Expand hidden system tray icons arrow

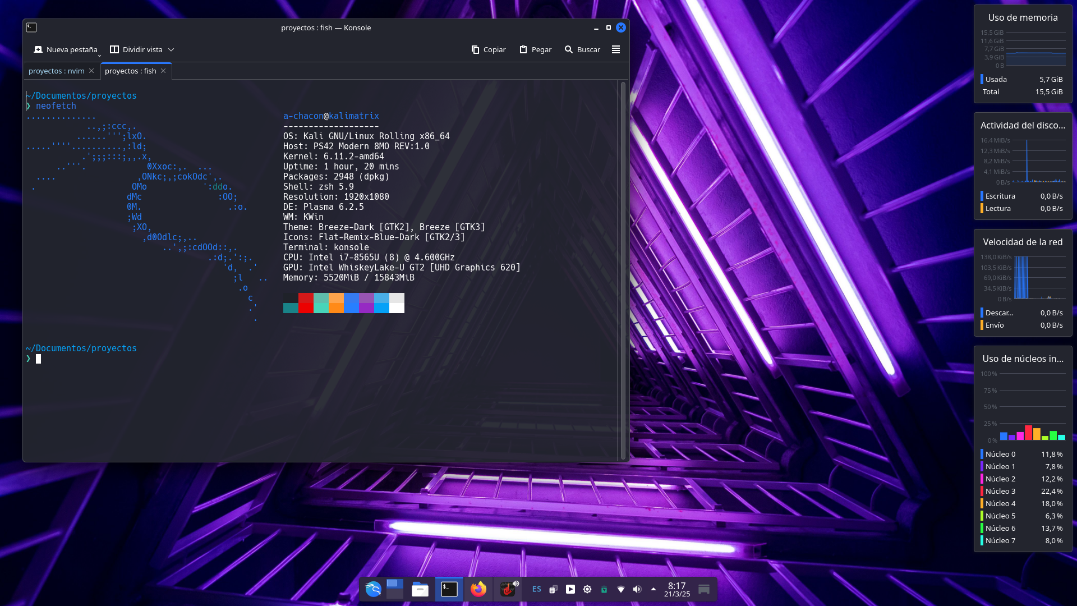coord(653,589)
